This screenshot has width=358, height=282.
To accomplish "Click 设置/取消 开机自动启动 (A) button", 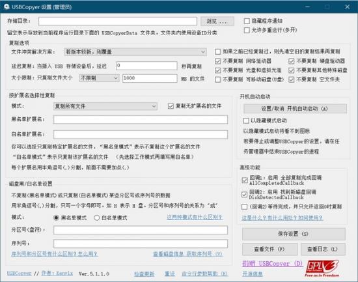I will [295, 109].
